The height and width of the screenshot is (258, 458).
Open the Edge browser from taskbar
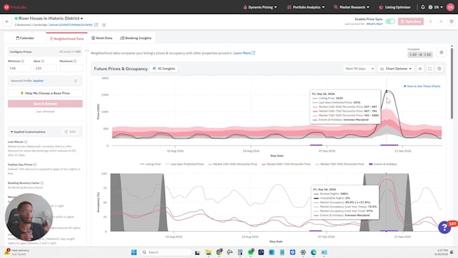[x=314, y=252]
